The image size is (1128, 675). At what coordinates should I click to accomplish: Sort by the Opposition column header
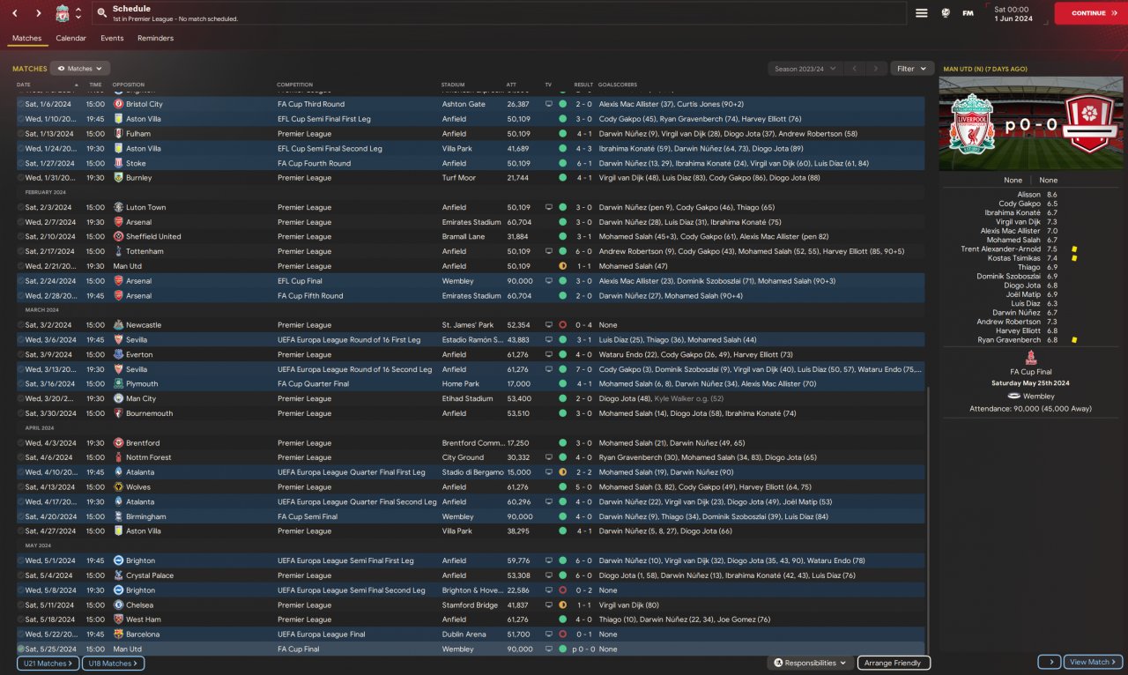128,85
